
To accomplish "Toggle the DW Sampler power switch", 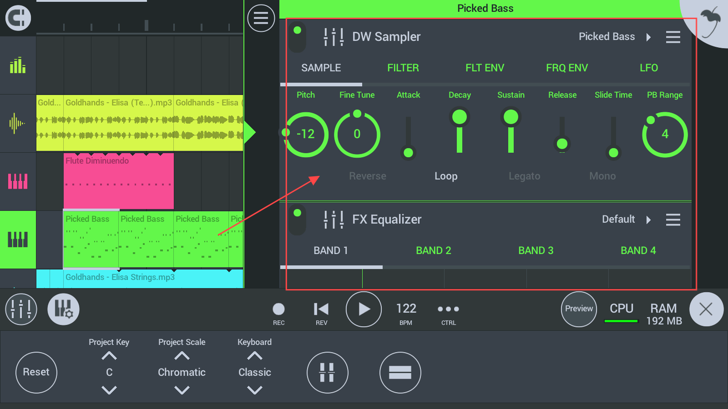I will tap(298, 37).
